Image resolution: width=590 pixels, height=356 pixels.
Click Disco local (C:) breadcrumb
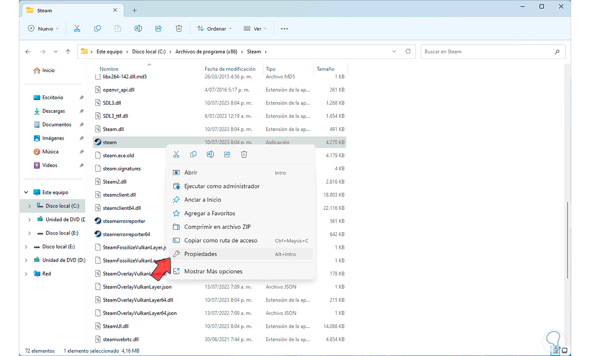tap(149, 52)
